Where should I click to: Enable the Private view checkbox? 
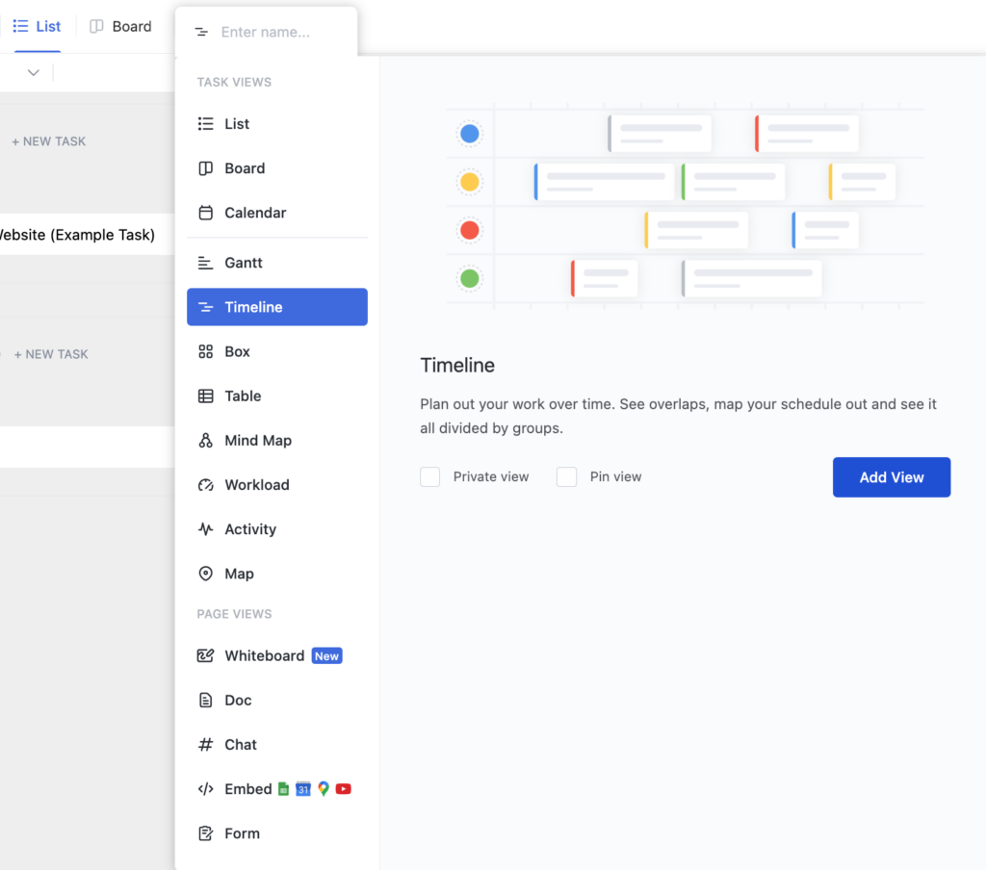(x=430, y=476)
